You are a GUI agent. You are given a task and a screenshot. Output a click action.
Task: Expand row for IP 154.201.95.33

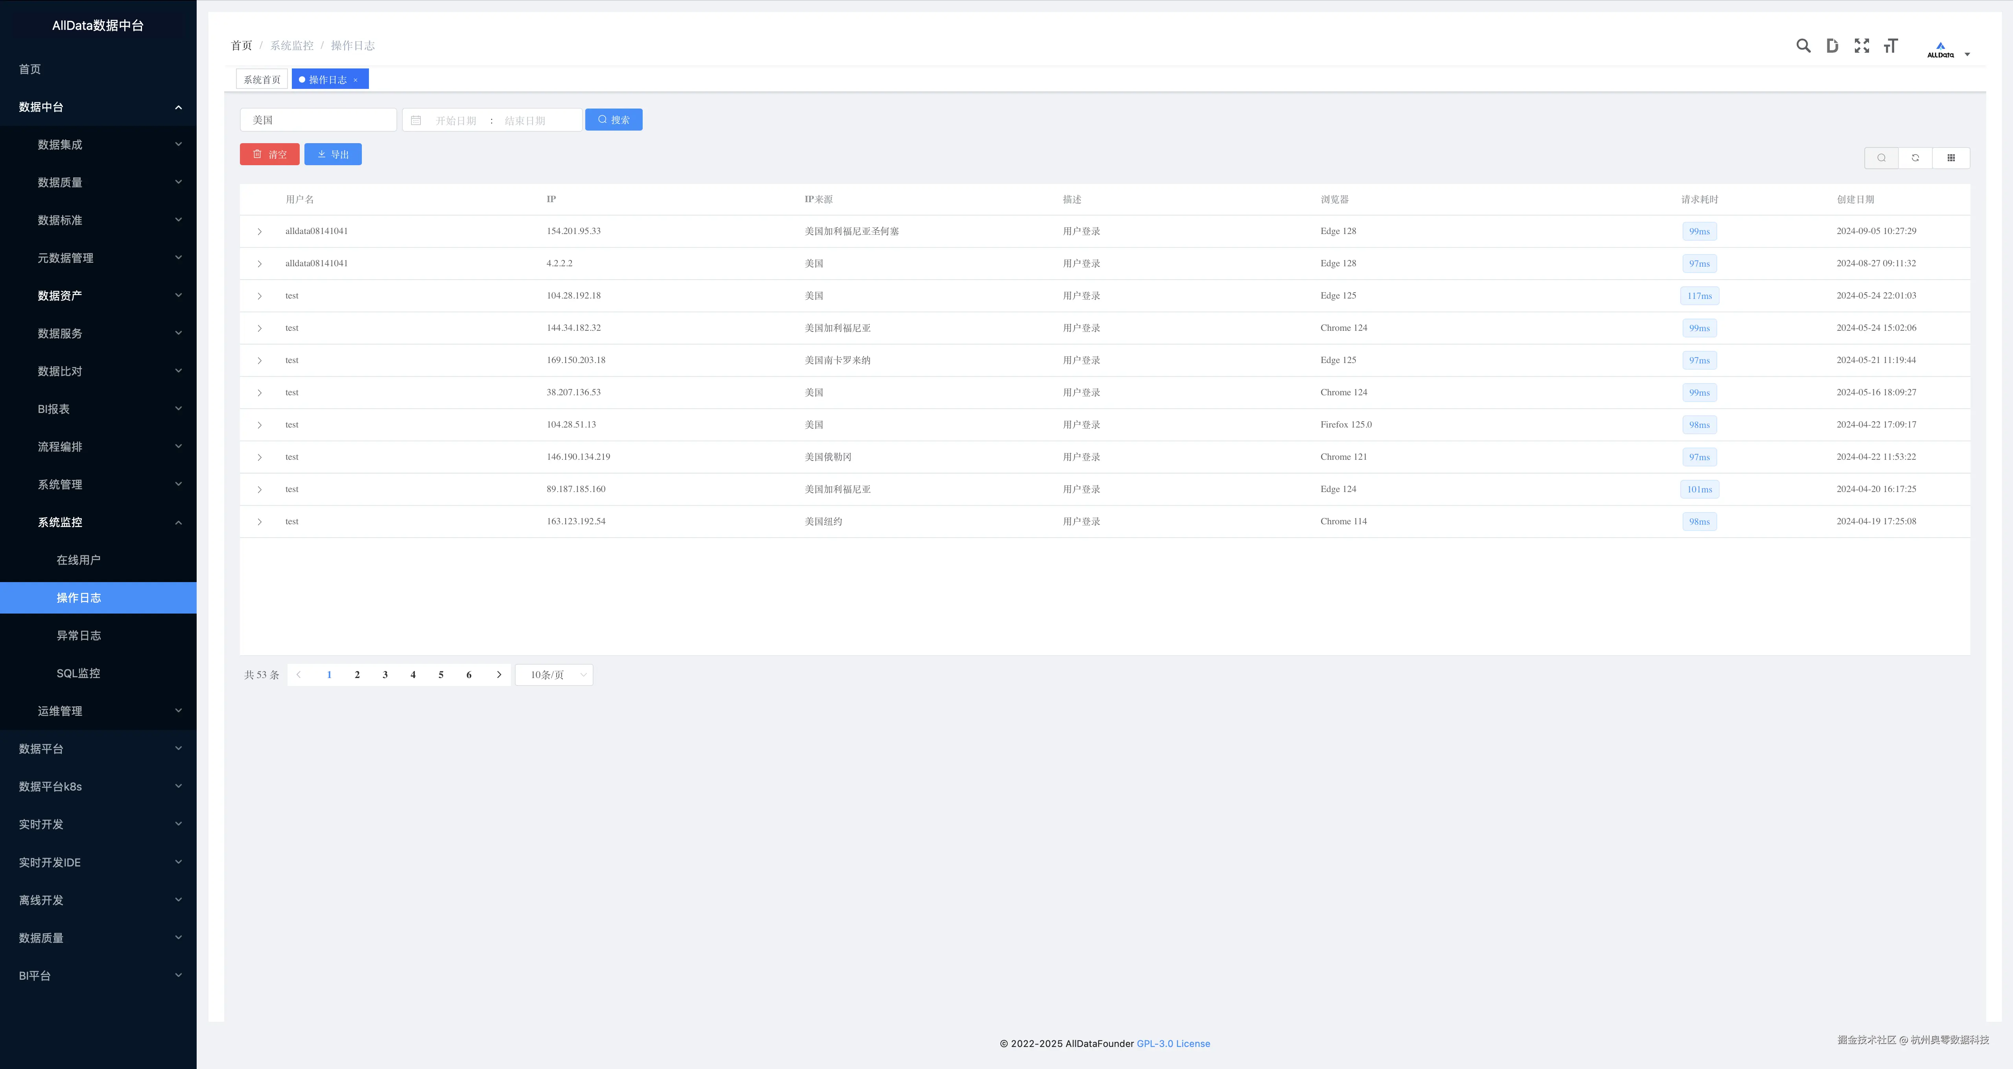point(260,231)
